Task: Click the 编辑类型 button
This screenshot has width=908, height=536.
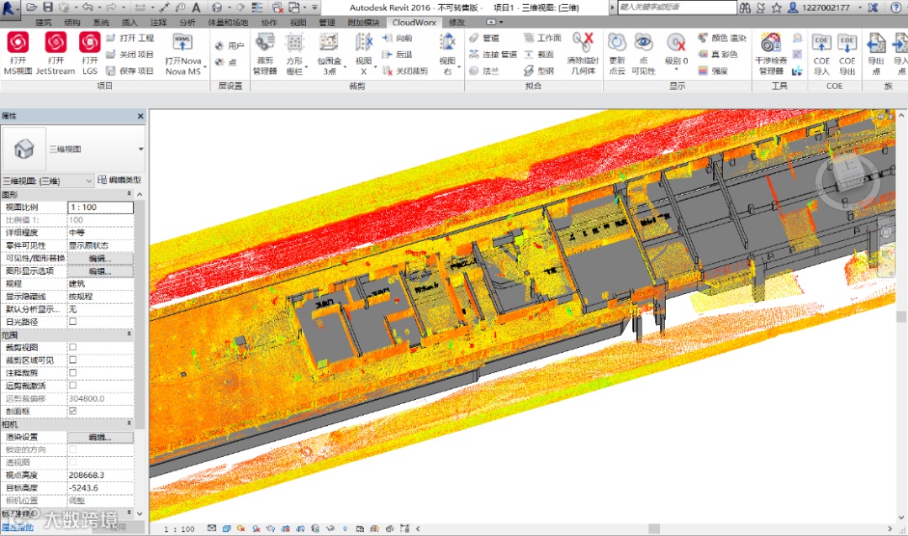Action: tap(119, 180)
